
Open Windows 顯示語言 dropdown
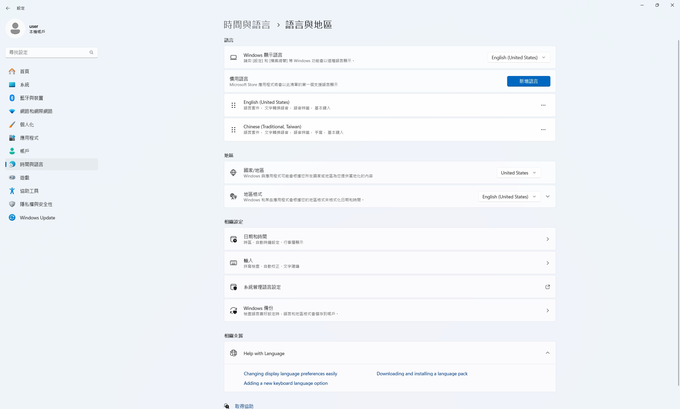[518, 57]
